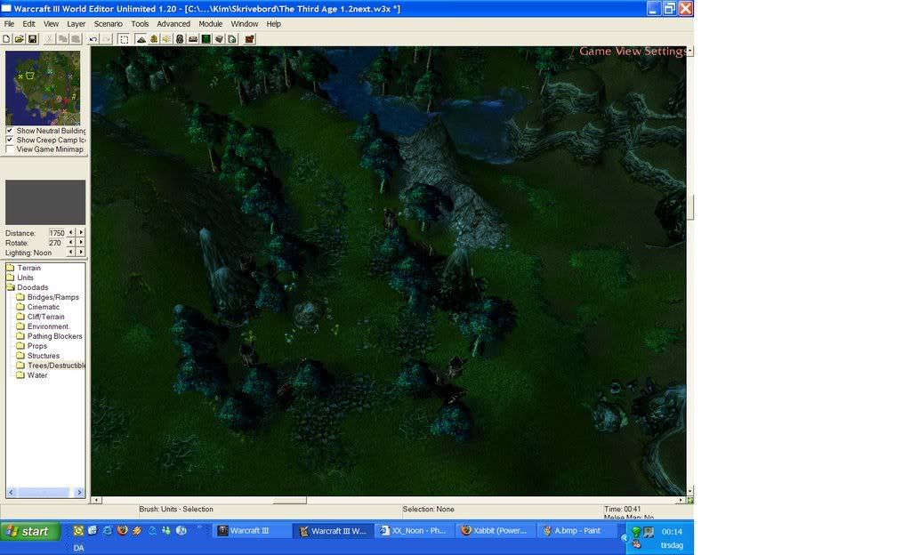
Task: Open the Structures subfolder
Action: [37, 356]
